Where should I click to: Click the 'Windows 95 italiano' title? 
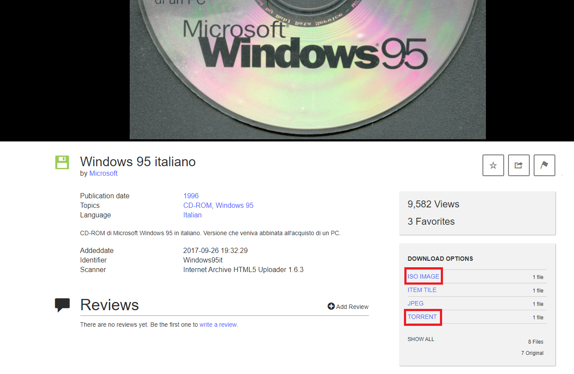point(138,161)
